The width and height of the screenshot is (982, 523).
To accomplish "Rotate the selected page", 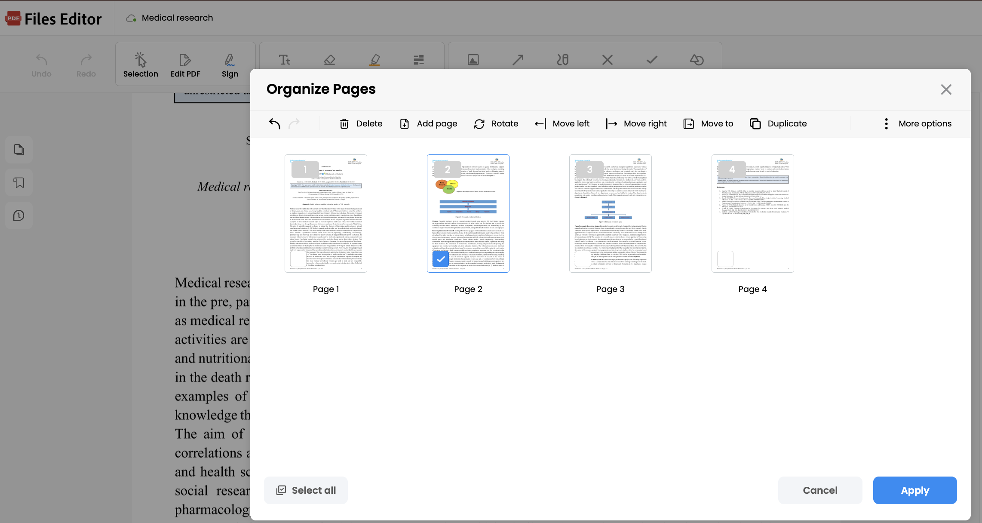I will click(496, 124).
